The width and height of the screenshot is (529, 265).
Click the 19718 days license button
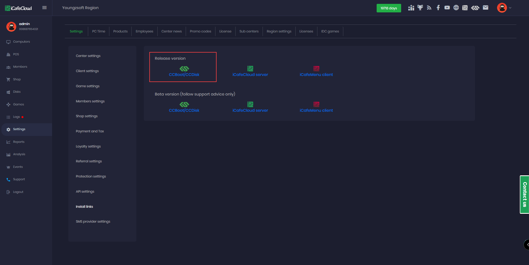point(388,8)
